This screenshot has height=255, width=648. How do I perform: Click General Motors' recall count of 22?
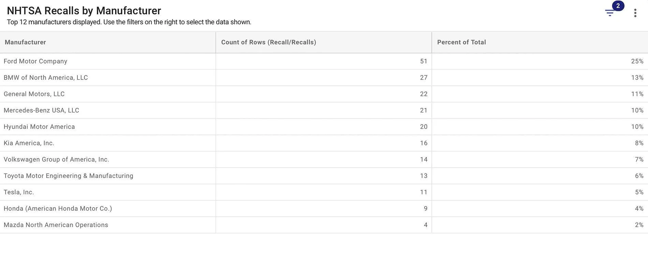(424, 94)
